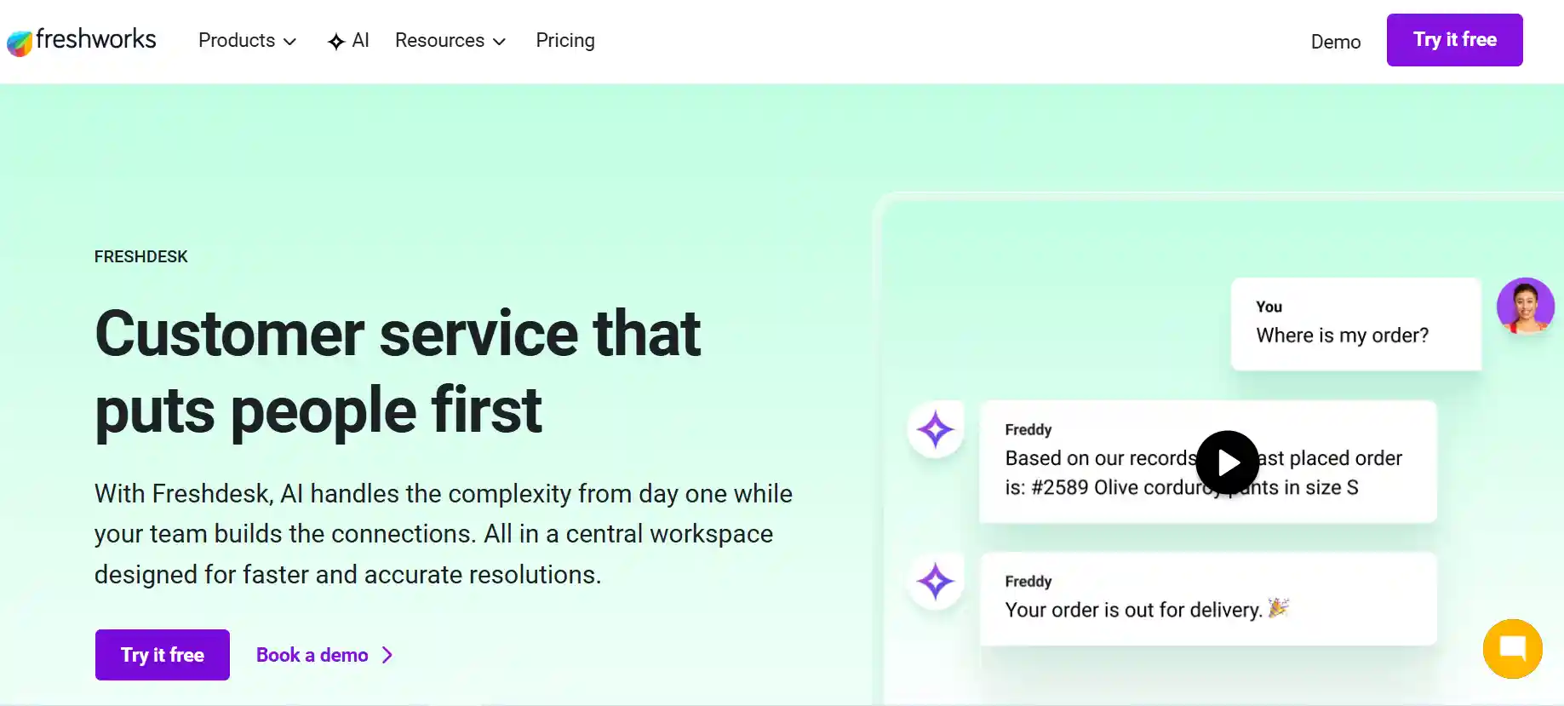Click the 'Your order is out for delivery' message

pyautogui.click(x=1208, y=599)
